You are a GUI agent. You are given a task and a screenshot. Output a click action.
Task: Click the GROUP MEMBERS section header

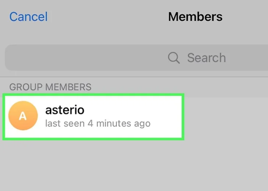click(50, 87)
